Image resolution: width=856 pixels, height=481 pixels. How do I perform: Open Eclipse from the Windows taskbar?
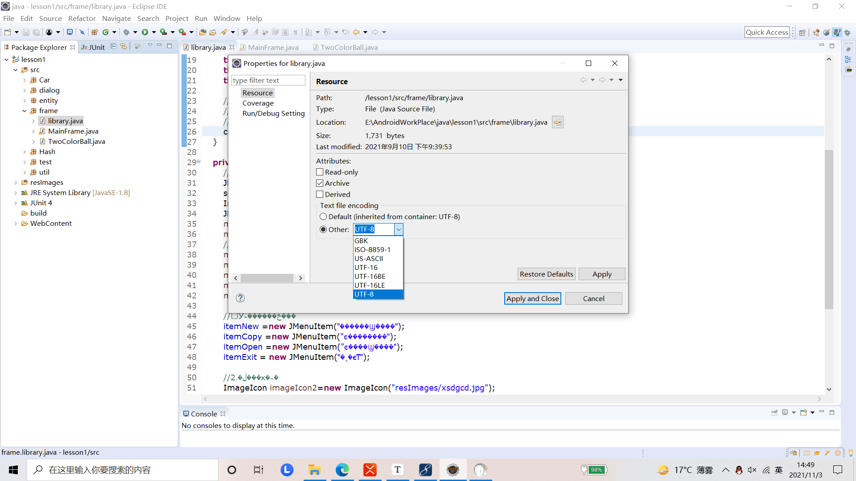pos(453,469)
